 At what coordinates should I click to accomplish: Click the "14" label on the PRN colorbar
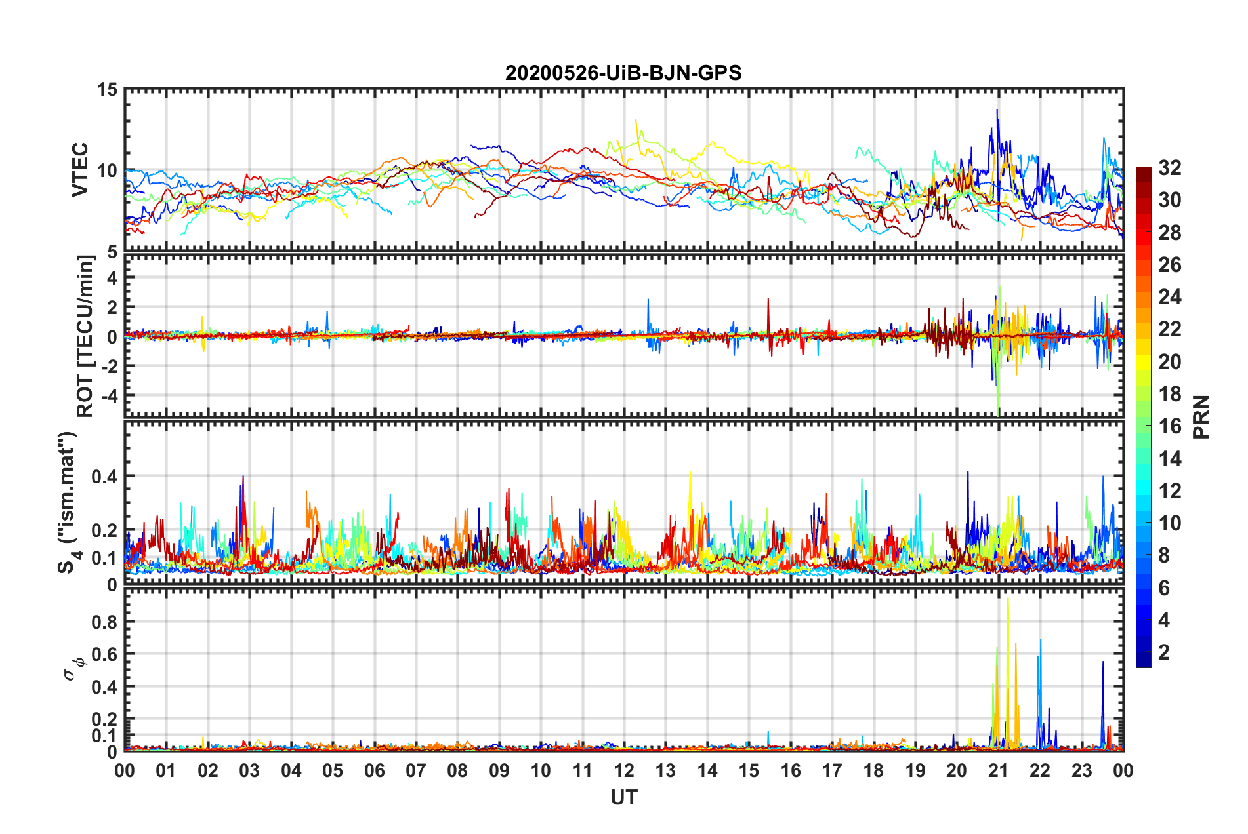click(x=1169, y=458)
